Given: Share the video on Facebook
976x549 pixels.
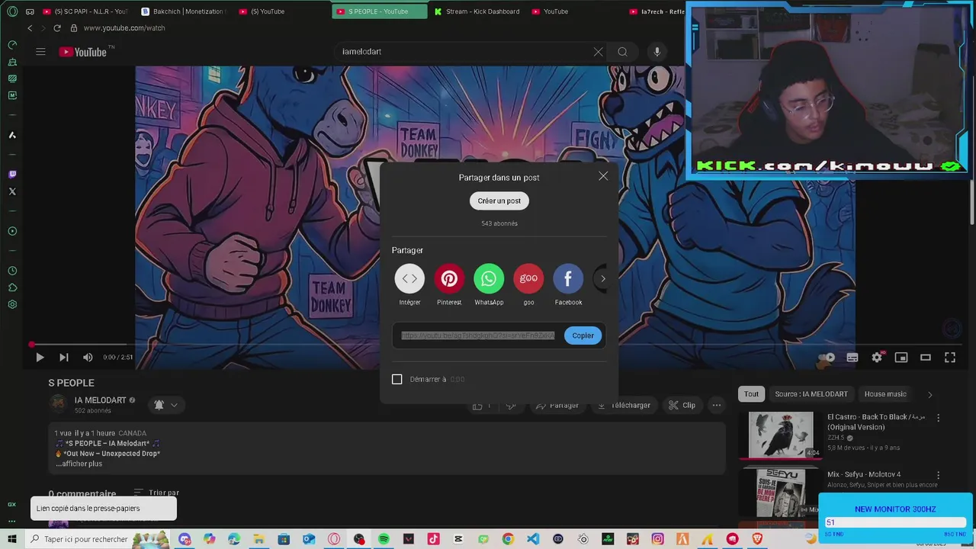Looking at the screenshot, I should tap(568, 278).
